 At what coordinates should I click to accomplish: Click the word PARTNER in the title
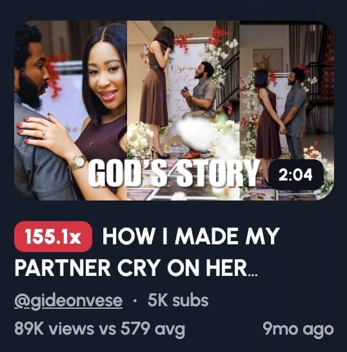coord(63,268)
